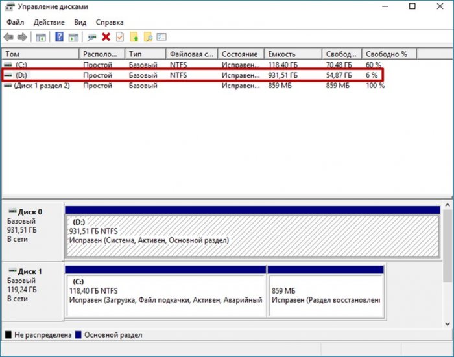Sort by the Свобод... column header
The image size is (454, 357).
[x=342, y=54]
